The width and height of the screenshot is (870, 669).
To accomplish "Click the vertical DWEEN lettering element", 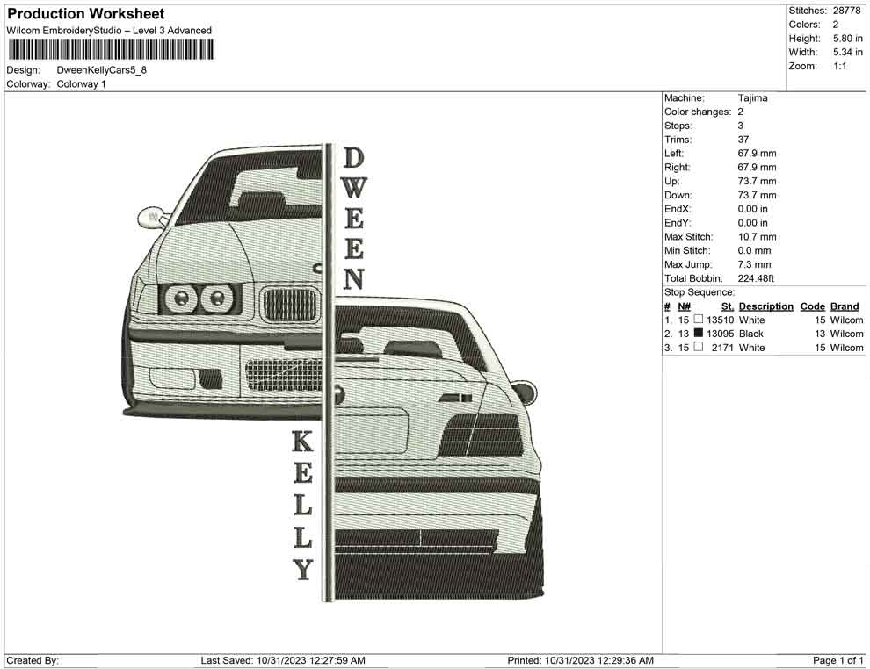I will click(x=355, y=219).
